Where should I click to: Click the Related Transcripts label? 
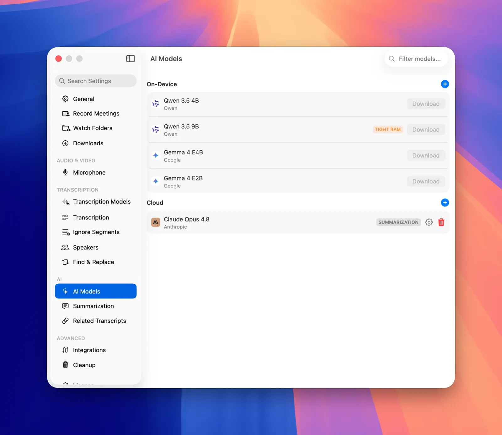click(x=99, y=321)
